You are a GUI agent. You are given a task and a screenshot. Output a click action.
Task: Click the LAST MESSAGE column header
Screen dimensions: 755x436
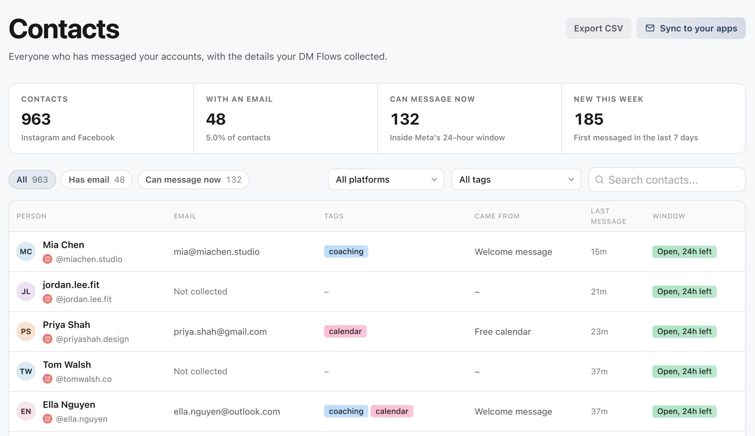click(609, 216)
